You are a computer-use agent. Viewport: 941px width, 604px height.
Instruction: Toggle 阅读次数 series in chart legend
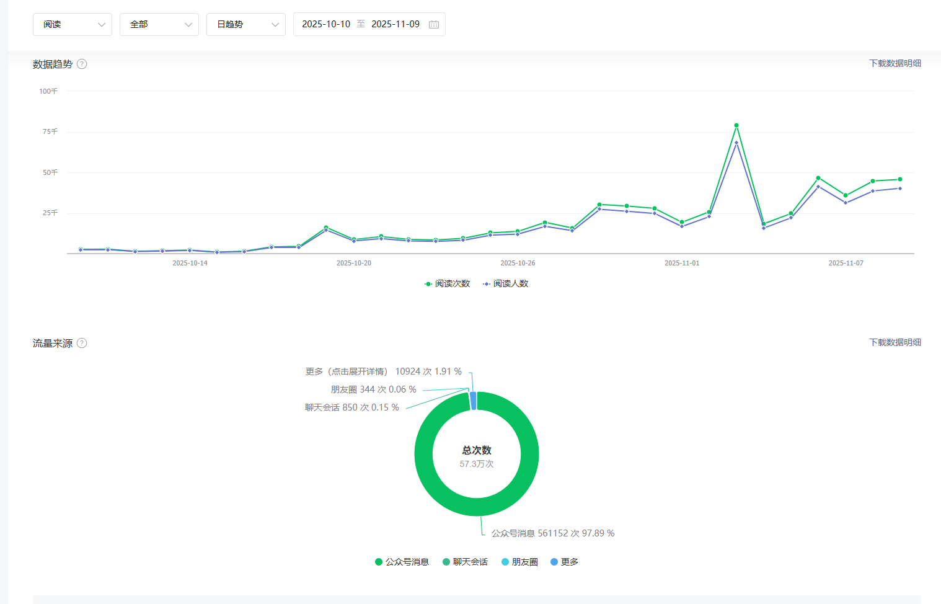447,283
